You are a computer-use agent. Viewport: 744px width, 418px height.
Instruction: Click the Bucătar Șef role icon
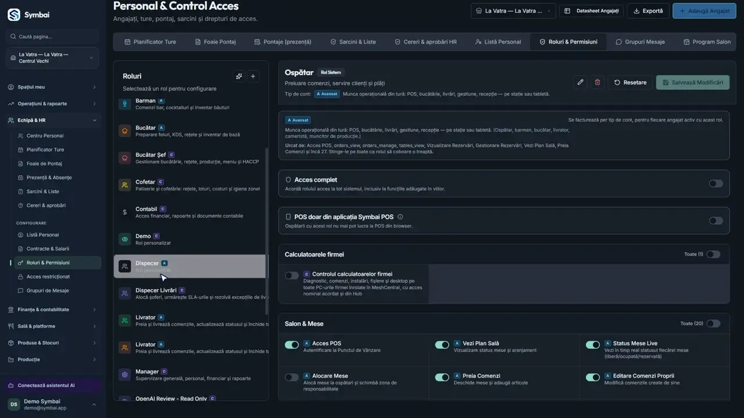pyautogui.click(x=124, y=158)
